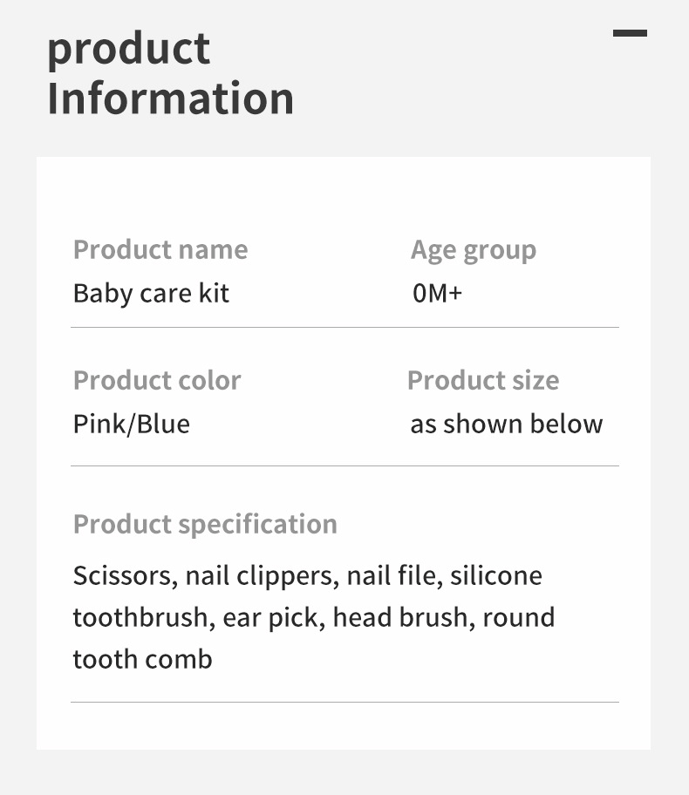The image size is (689, 795).
Task: Choose the word "Blue" in the color value
Action: pyautogui.click(x=162, y=425)
